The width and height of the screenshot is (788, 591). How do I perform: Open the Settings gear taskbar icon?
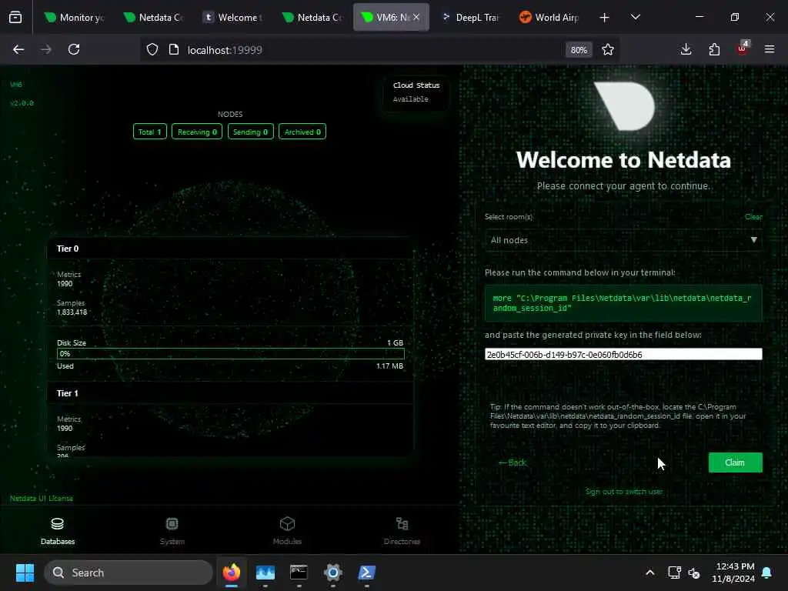coord(332,573)
